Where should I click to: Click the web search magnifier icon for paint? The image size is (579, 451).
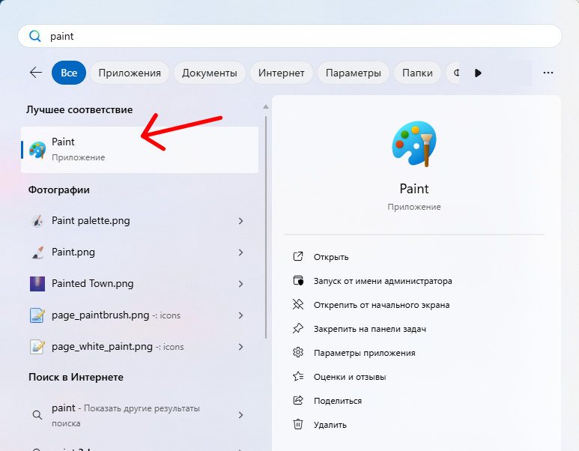37,415
